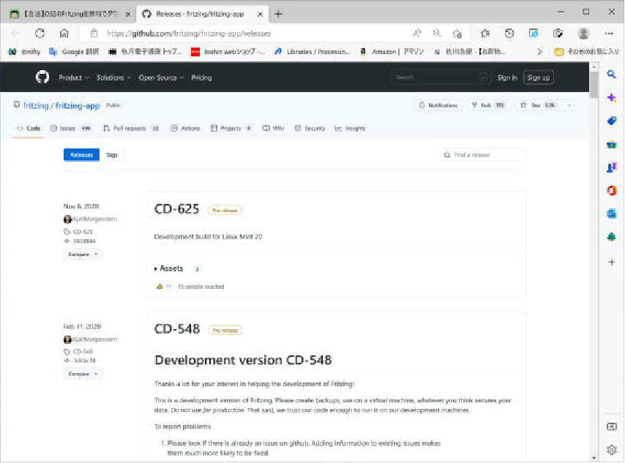Open Edge sidebar search icon
625x463 pixels.
coord(611,74)
